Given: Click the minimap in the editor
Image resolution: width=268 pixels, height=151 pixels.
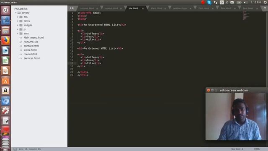Looking at the screenshot, I should [246, 16].
